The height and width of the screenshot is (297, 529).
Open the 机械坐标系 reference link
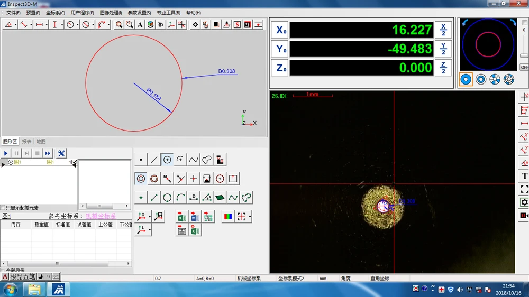101,216
